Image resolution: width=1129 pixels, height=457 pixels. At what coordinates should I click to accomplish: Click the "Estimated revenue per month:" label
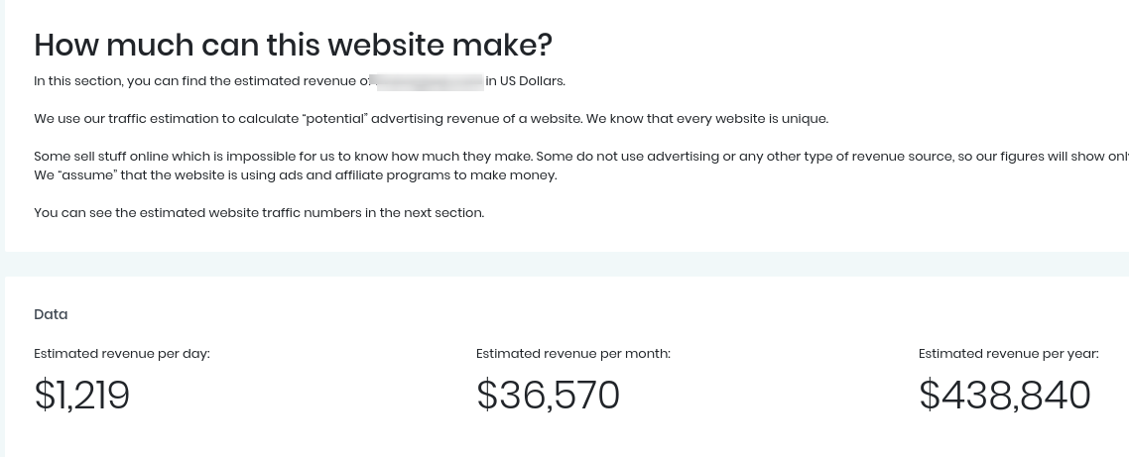click(x=573, y=353)
